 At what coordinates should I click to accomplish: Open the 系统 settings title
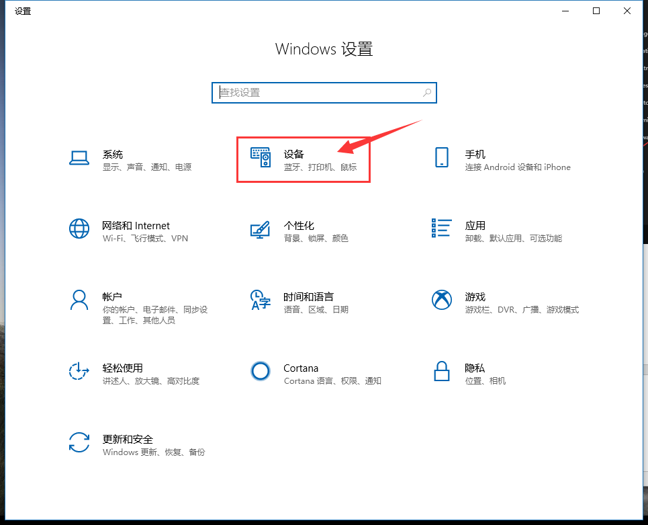click(x=113, y=155)
